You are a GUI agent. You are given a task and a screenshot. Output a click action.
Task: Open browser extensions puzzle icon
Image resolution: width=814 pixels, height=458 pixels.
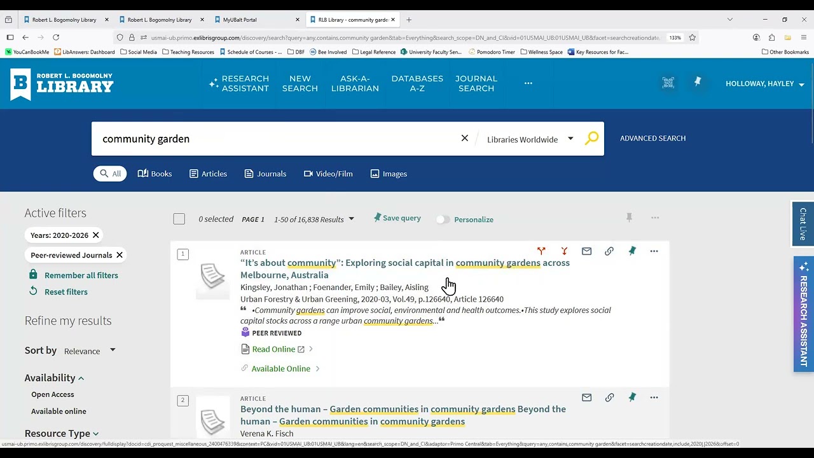coord(771,38)
